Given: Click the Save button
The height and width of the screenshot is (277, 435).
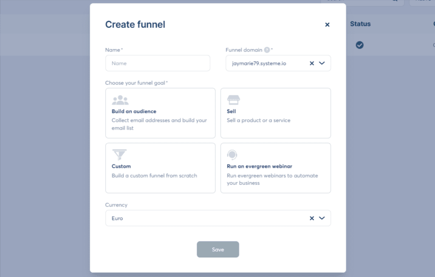Looking at the screenshot, I should pyautogui.click(x=218, y=249).
